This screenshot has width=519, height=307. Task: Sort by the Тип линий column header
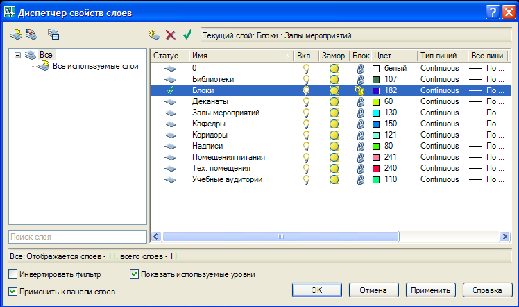(x=443, y=56)
